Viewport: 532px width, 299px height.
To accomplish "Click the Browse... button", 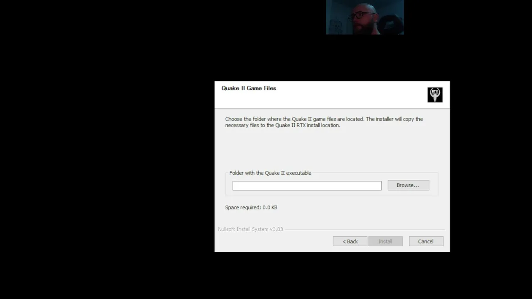I will (408, 185).
